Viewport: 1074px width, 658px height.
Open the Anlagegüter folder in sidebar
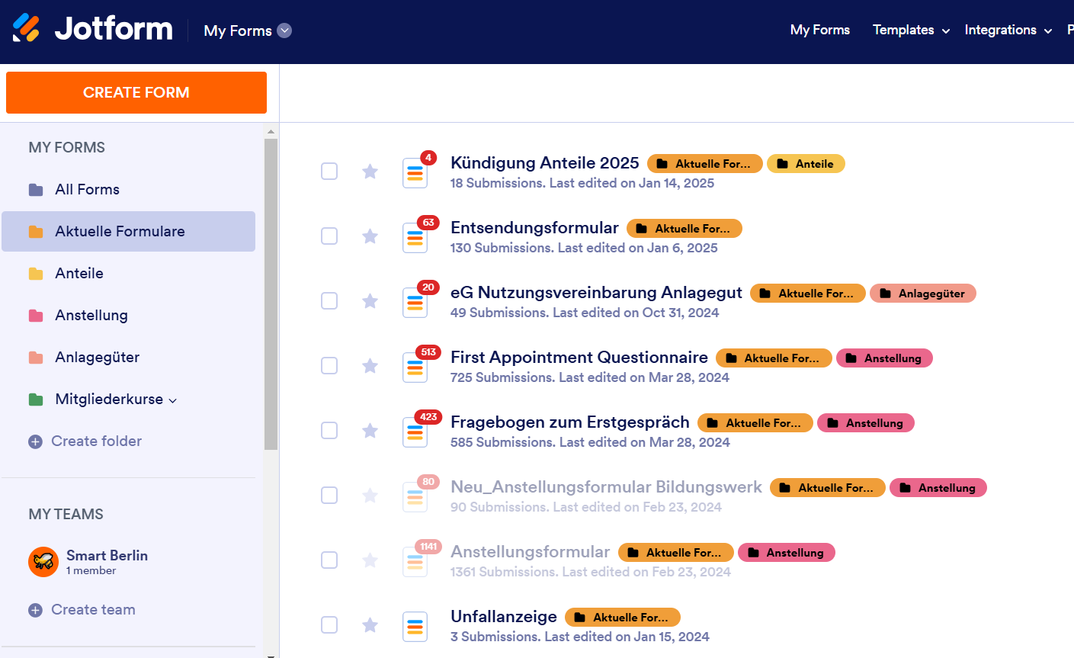[128, 357]
